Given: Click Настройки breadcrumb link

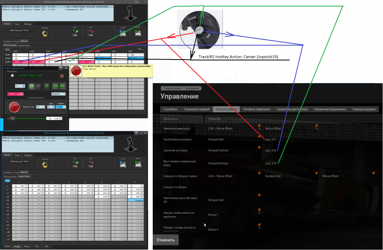Looking at the screenshot, I should coord(192,89).
